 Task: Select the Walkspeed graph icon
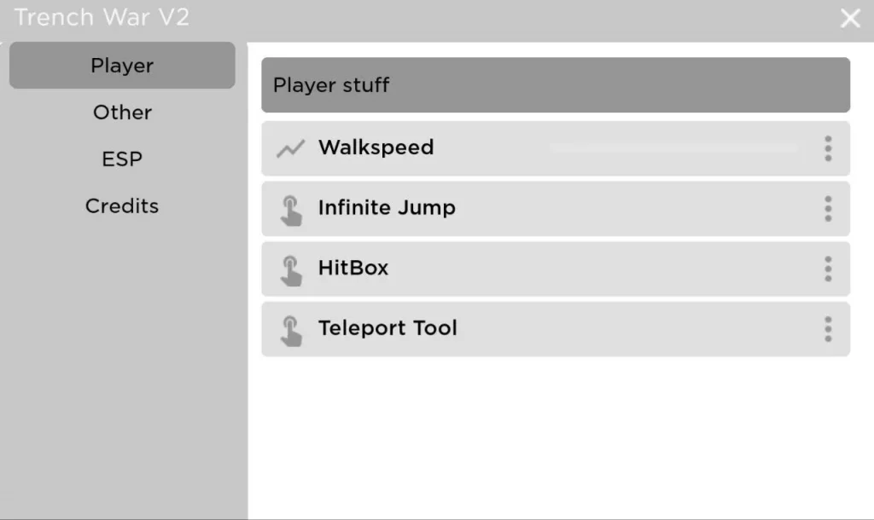(x=290, y=147)
